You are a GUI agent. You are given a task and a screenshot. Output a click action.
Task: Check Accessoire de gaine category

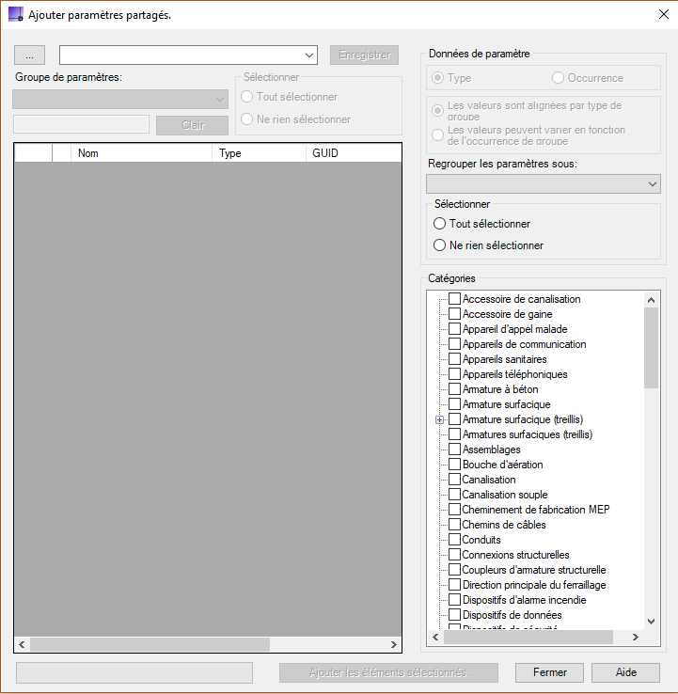pos(454,314)
